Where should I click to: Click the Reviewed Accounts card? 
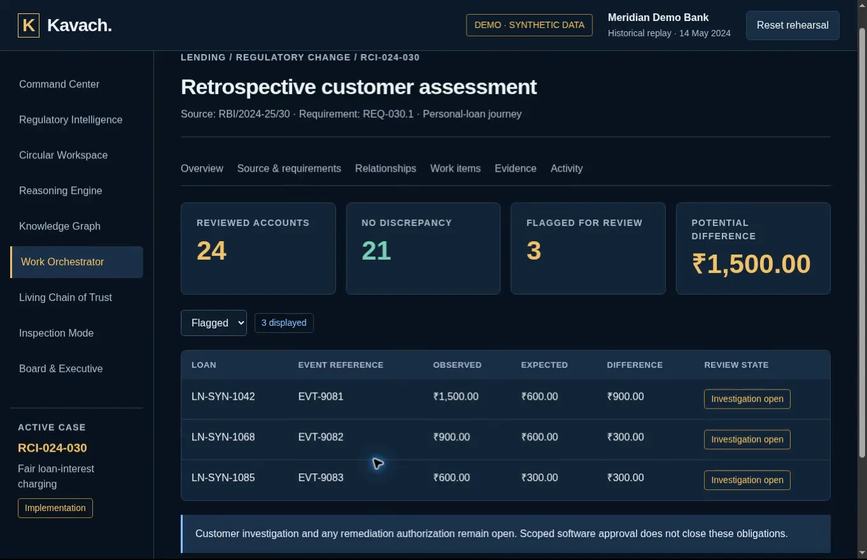[x=258, y=248]
